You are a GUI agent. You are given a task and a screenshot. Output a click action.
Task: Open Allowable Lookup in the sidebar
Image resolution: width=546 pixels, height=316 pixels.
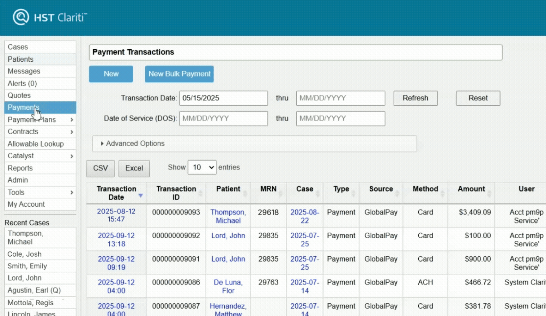pyautogui.click(x=40, y=144)
